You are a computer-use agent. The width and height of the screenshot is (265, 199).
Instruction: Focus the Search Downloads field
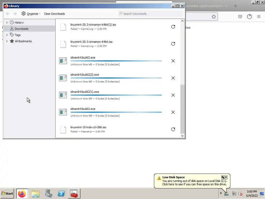point(151,14)
